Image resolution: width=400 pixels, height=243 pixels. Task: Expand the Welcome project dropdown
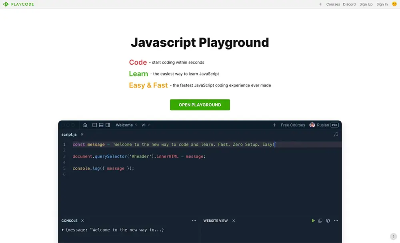point(126,125)
